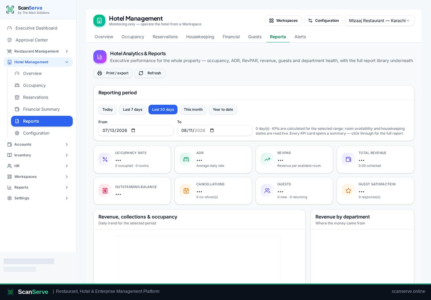Switch to the Guests tab
This screenshot has height=300, width=431.
pyautogui.click(x=255, y=37)
